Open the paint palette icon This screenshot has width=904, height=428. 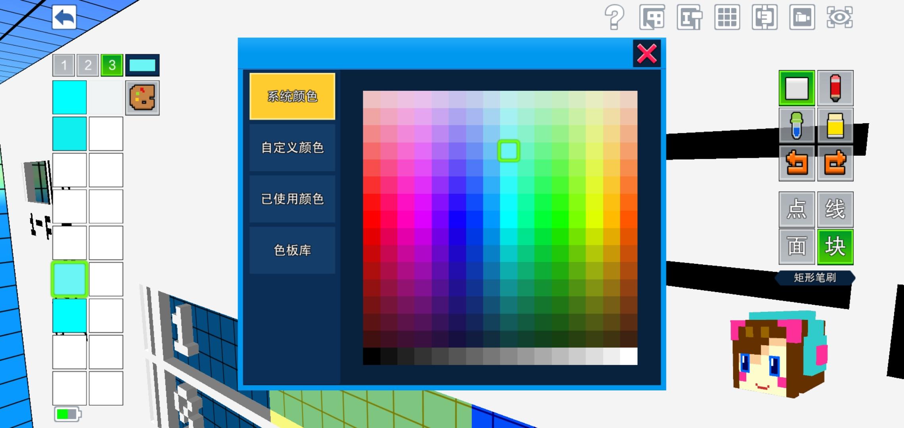[x=142, y=98]
